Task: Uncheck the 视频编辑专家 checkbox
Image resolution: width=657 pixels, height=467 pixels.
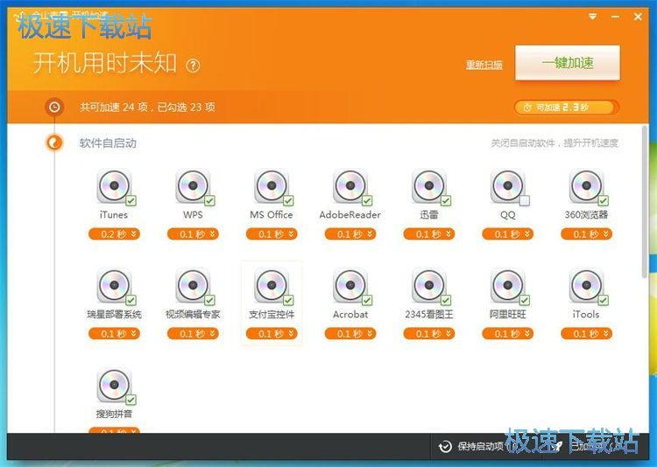Action: 209,301
